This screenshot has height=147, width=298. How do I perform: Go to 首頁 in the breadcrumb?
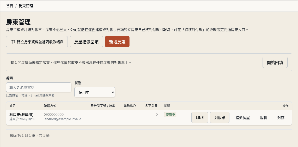coord(10,6)
